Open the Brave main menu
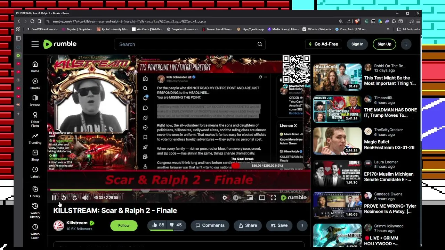 click(x=418, y=21)
